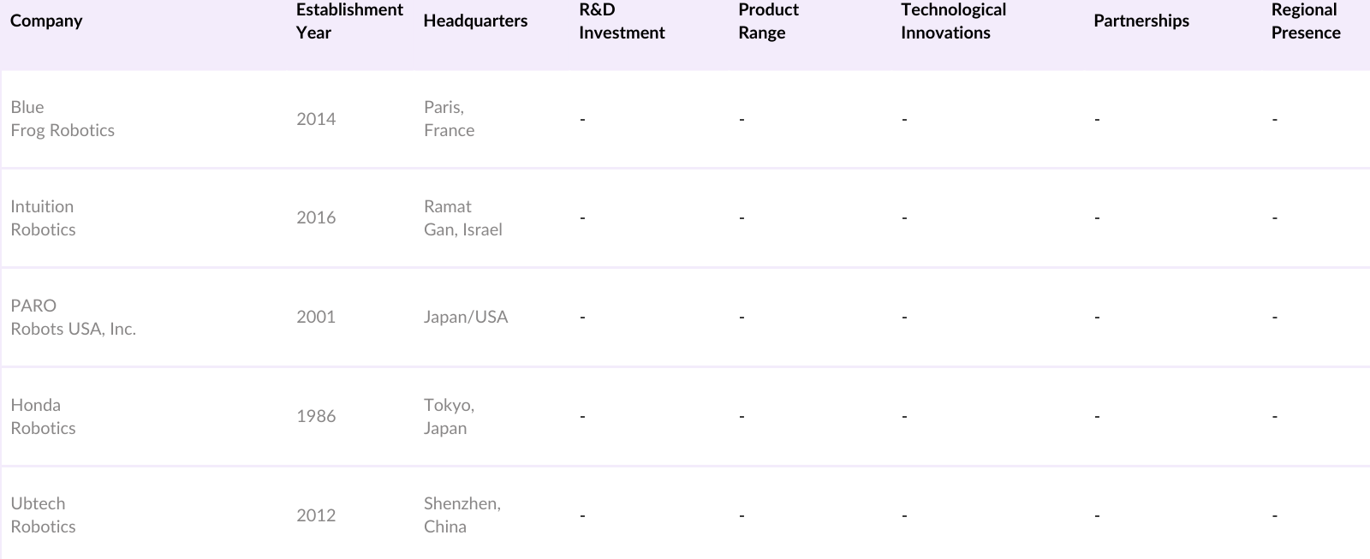The image size is (1370, 559).
Task: Click the Ramat Gan, Israel cell
Action: tap(462, 218)
